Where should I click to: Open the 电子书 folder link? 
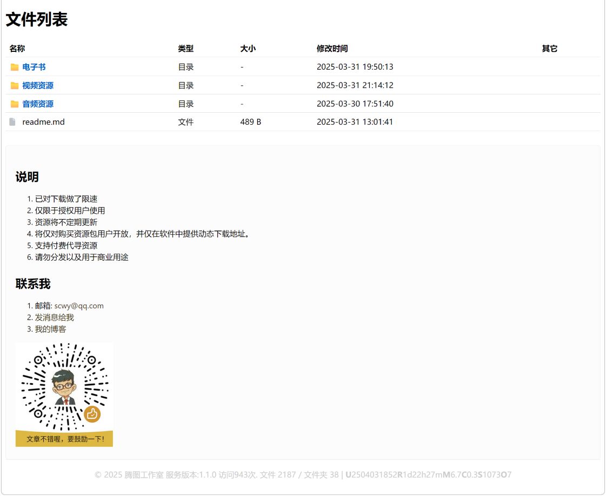(x=34, y=67)
